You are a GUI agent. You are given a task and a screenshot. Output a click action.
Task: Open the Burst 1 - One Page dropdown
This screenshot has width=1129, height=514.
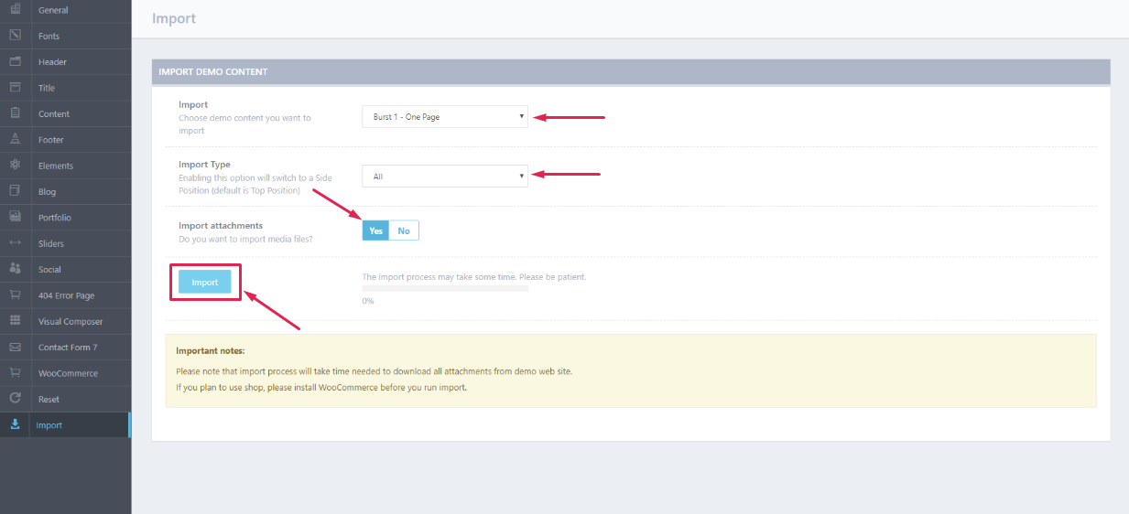pos(445,117)
